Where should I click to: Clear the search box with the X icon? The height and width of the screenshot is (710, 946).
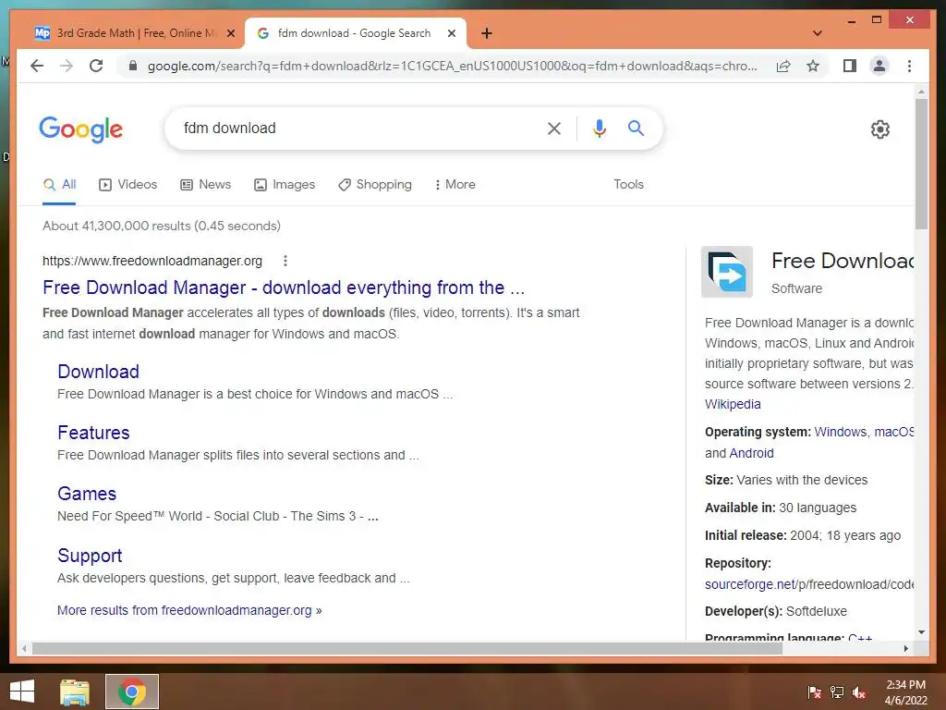click(x=554, y=128)
